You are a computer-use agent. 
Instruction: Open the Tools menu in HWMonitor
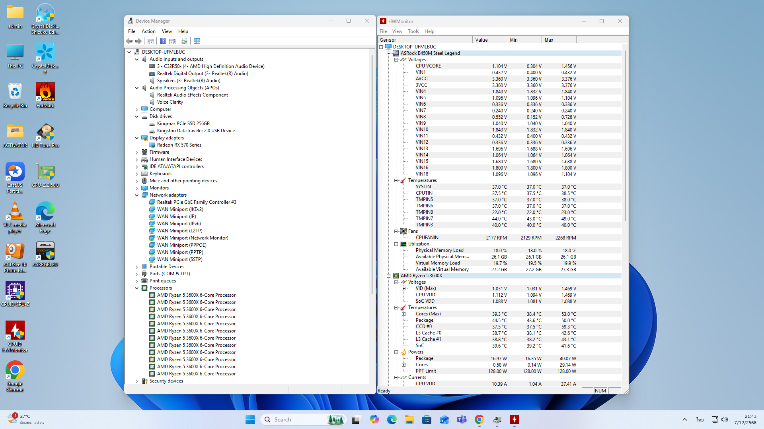pyautogui.click(x=413, y=31)
